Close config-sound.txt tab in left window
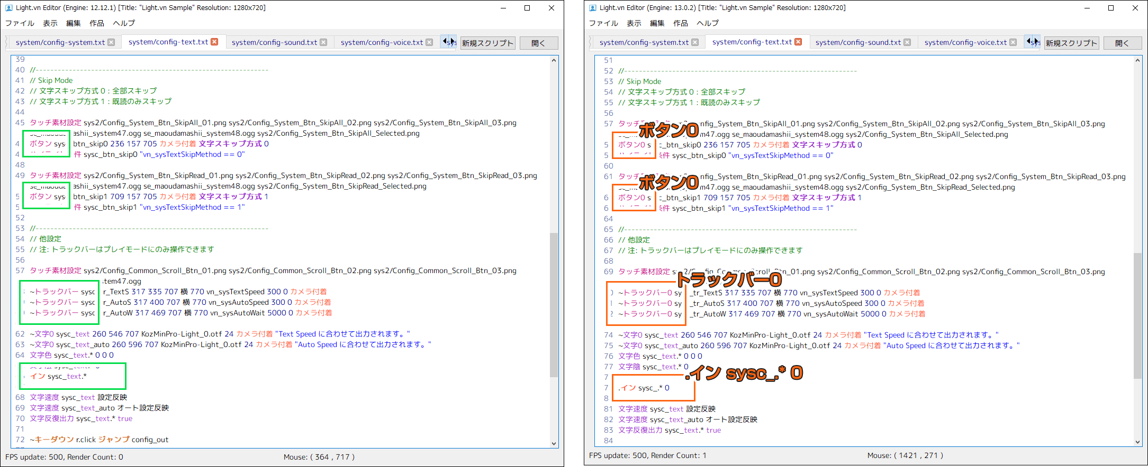The width and height of the screenshot is (1148, 467). click(x=323, y=42)
